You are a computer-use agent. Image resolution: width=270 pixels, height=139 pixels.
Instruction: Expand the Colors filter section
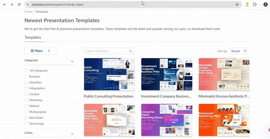click(x=72, y=134)
